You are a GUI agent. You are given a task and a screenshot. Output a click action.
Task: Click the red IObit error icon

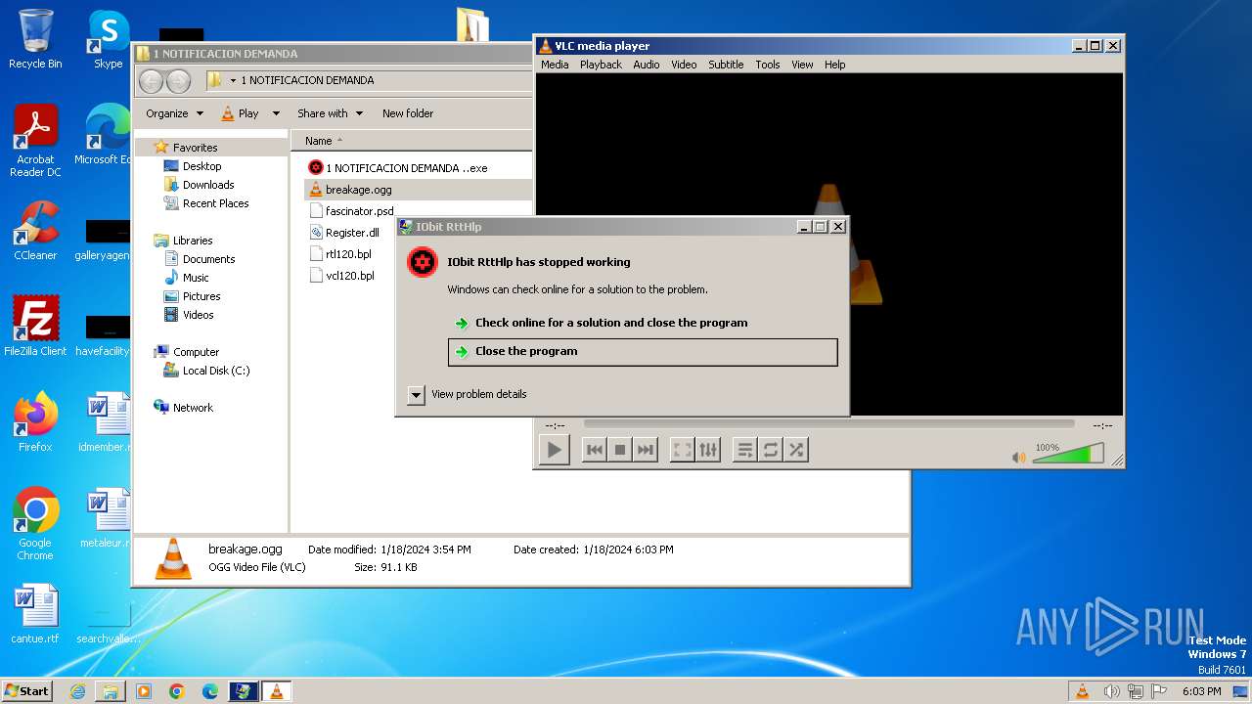tap(423, 262)
